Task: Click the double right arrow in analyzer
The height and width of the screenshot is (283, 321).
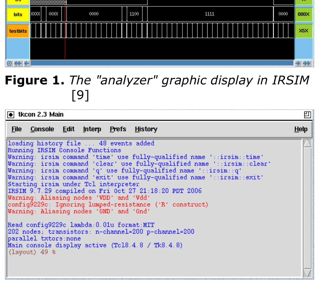Action: click(307, 64)
